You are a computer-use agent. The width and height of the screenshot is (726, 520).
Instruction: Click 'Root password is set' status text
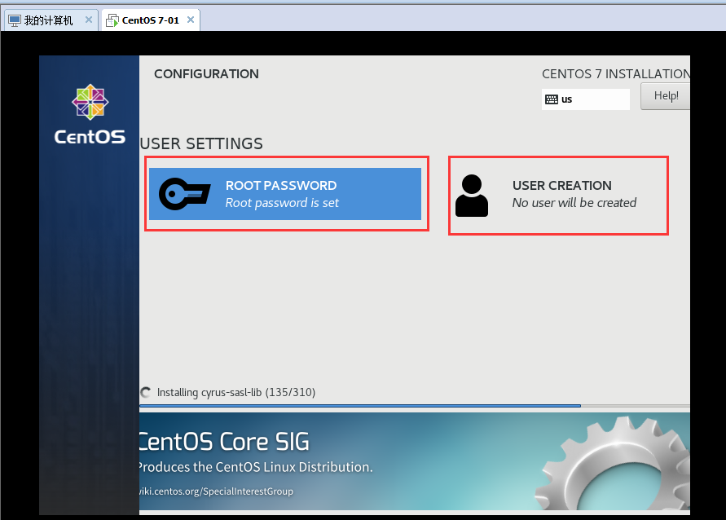tap(282, 203)
